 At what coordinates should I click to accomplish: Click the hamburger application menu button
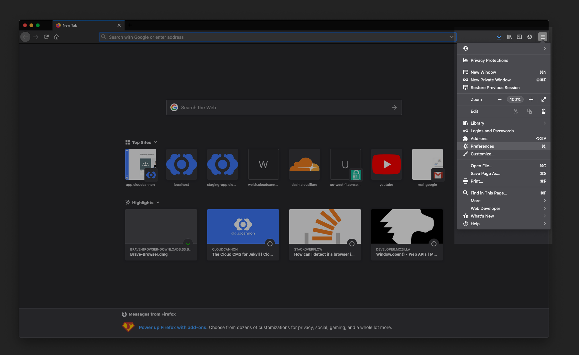(x=542, y=37)
